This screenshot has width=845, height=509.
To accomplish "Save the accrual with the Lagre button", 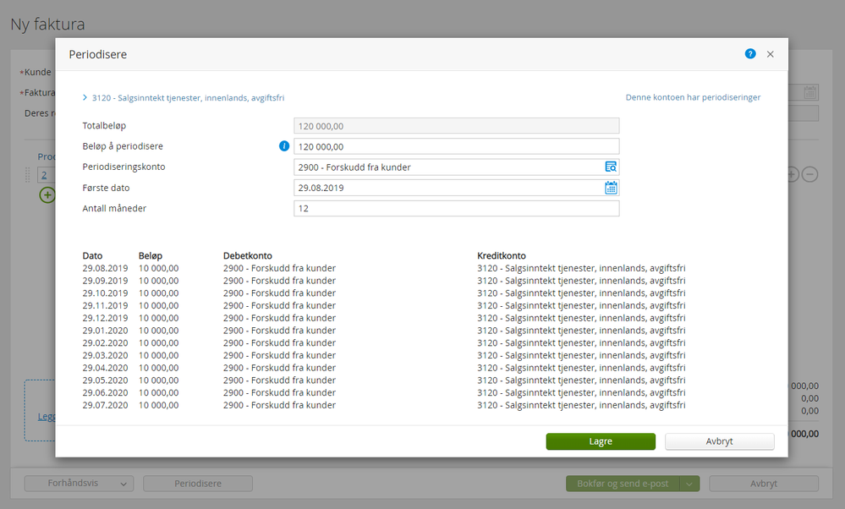I will pos(601,441).
